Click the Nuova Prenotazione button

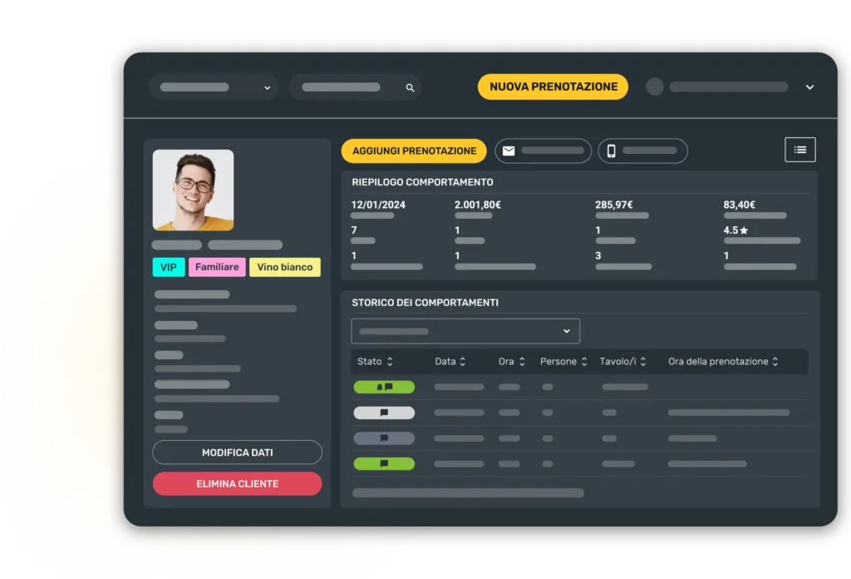(x=553, y=87)
